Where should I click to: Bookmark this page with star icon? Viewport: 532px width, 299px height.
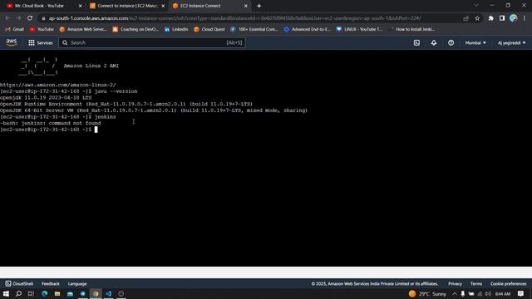pos(477,18)
